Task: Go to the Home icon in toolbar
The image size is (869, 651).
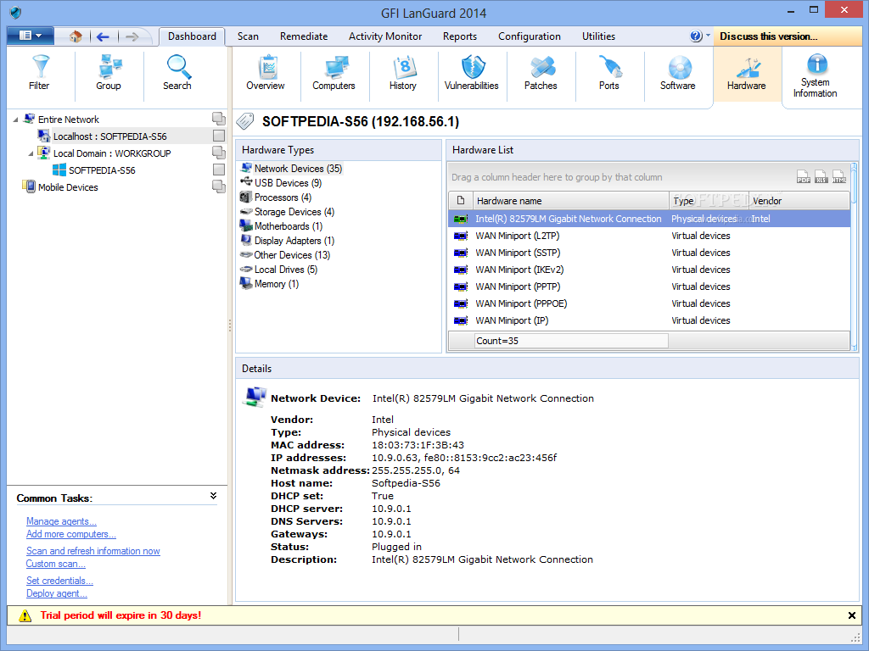Action: 76,36
